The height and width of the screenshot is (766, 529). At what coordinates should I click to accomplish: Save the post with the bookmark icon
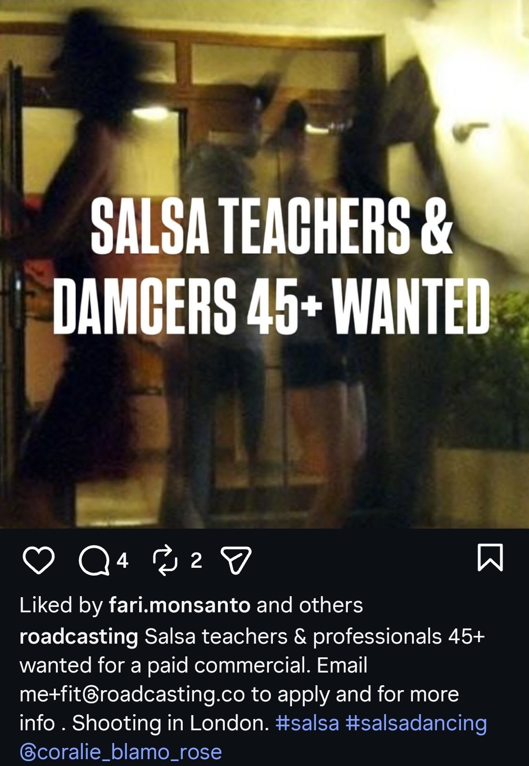[x=490, y=557]
